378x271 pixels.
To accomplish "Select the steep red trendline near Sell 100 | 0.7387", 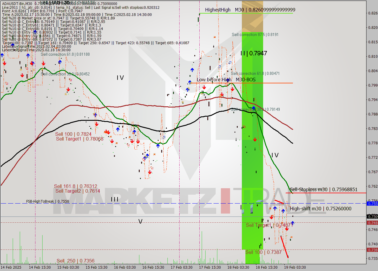I will point(284,247).
